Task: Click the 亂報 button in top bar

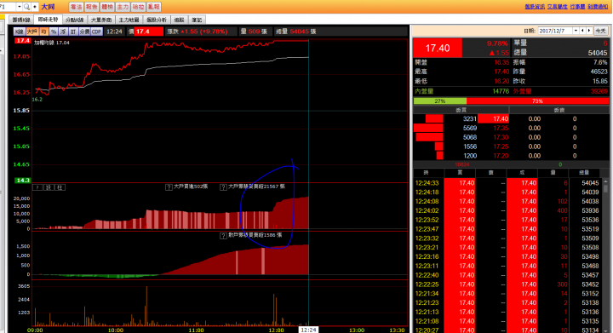Action: pos(153,7)
